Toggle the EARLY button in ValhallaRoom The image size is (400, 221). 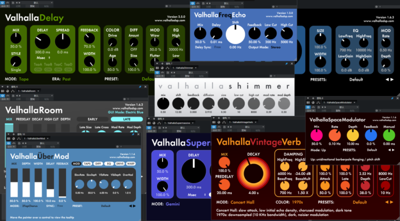pos(92,119)
